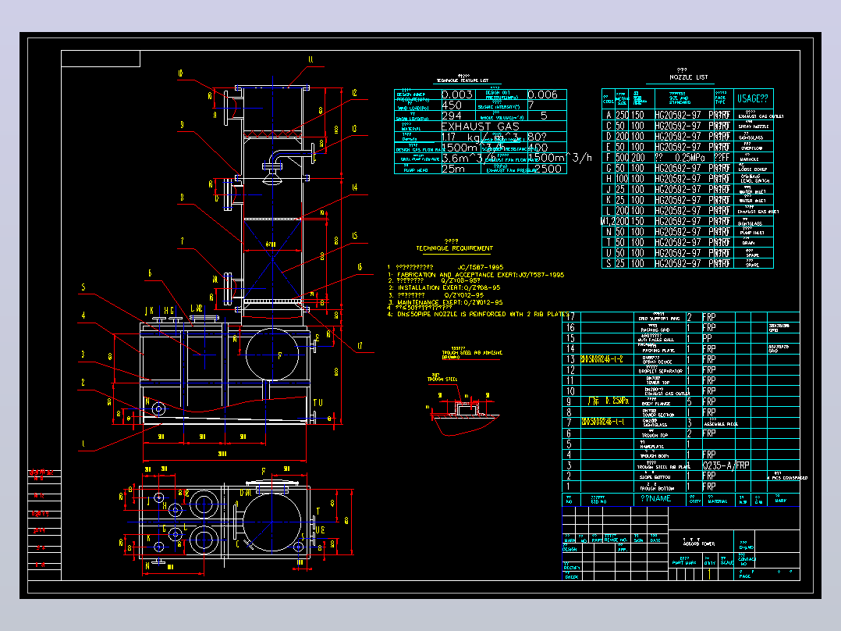The height and width of the screenshot is (631, 841).
Task: Click 'OVERFLOW' usage in nozzle list
Action: (x=751, y=148)
